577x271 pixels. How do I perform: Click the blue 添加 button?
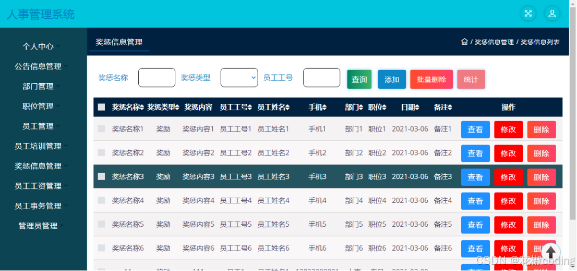pyautogui.click(x=392, y=79)
